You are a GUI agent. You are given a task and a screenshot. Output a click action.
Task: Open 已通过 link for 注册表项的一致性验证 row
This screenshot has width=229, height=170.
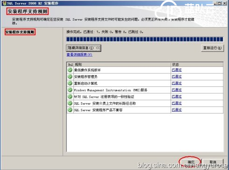(177, 97)
